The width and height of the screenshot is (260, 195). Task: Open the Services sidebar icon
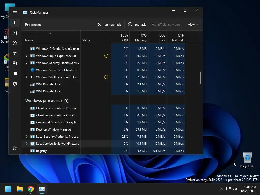[x=15, y=84]
